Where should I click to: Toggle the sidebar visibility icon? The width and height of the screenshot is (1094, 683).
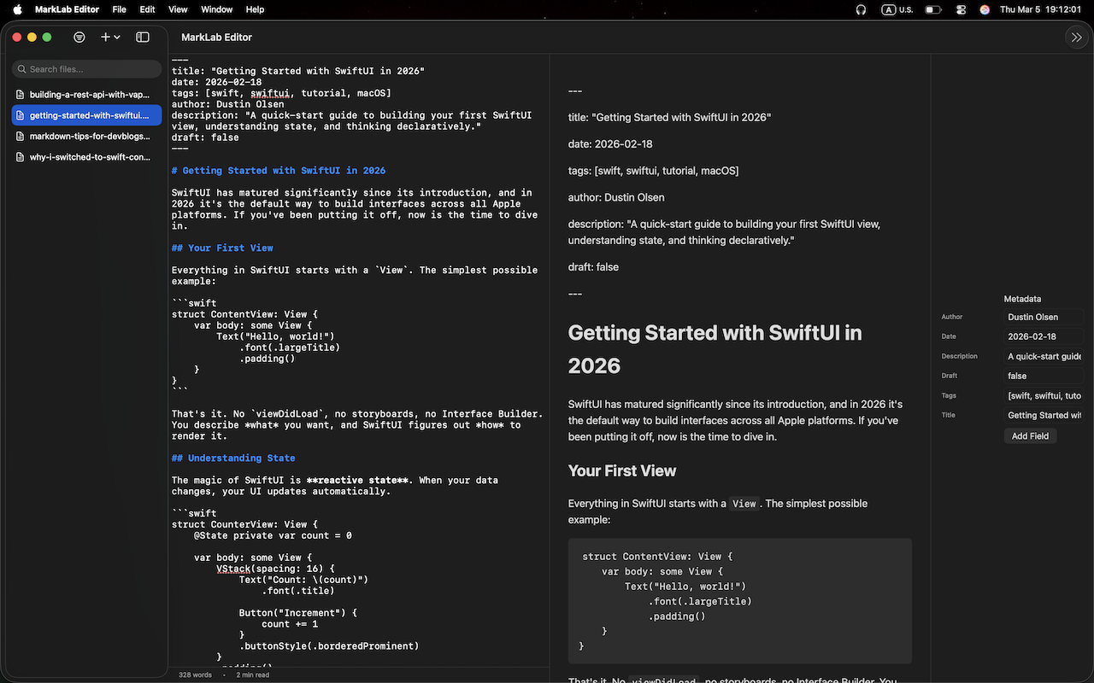click(x=142, y=37)
